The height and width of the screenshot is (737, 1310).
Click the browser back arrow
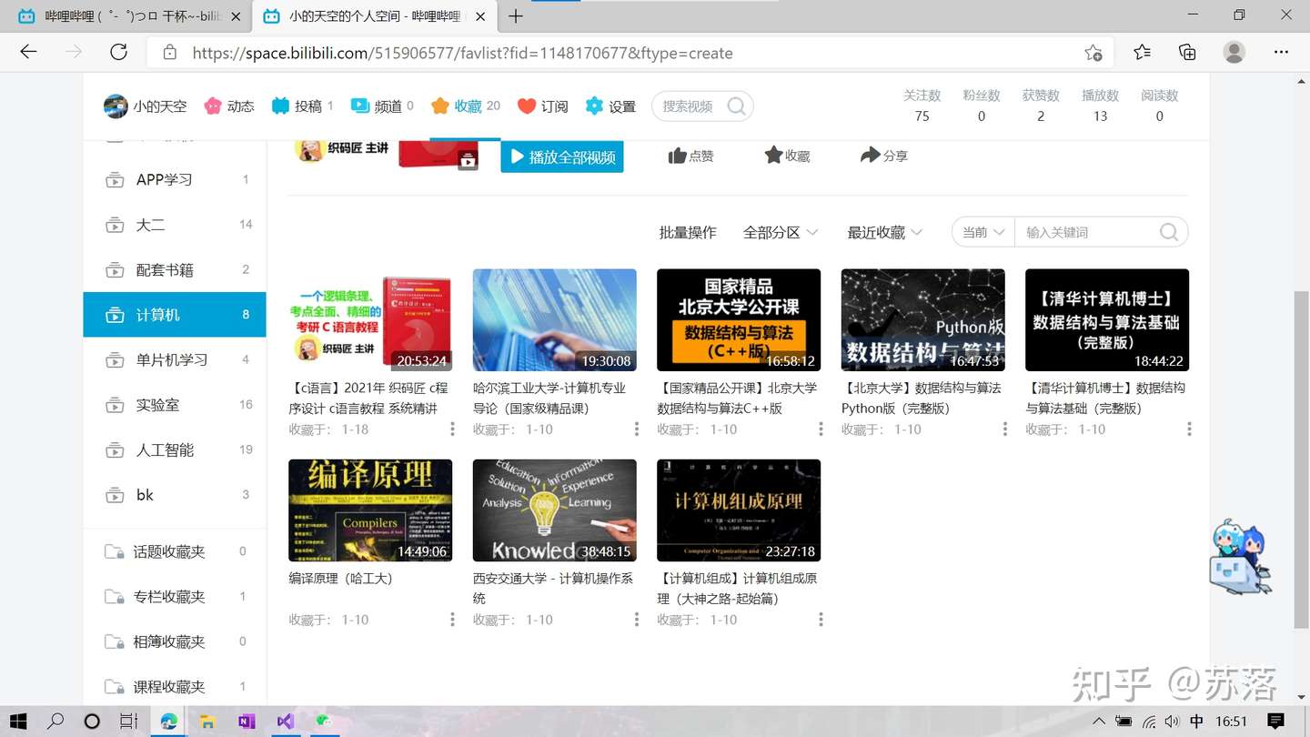pyautogui.click(x=28, y=52)
